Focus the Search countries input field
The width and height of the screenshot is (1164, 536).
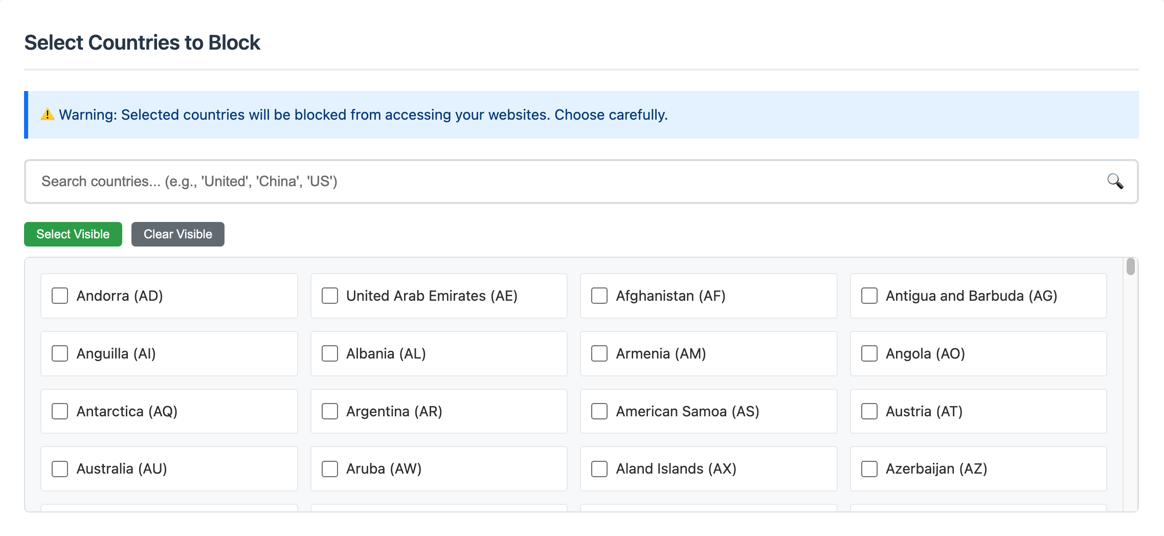[581, 182]
